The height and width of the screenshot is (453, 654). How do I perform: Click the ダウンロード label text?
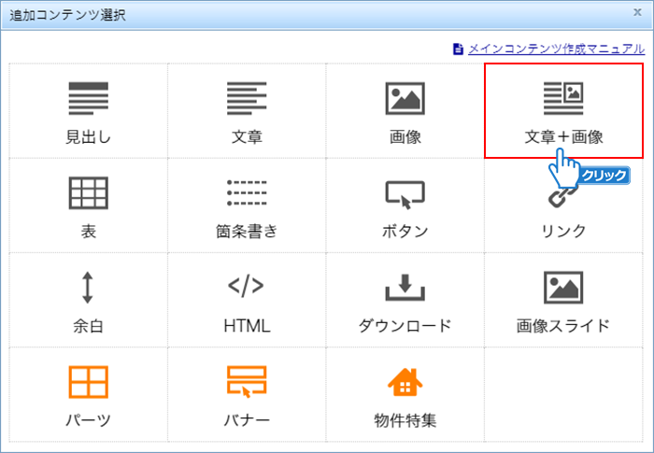[405, 326]
